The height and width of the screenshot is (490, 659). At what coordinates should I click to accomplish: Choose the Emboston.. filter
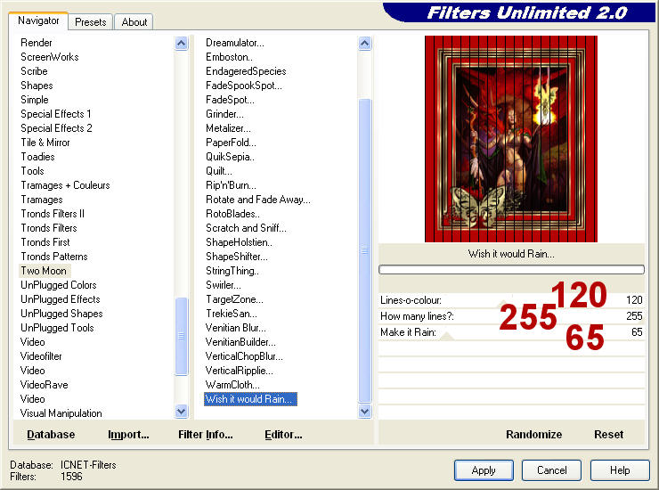tap(229, 57)
